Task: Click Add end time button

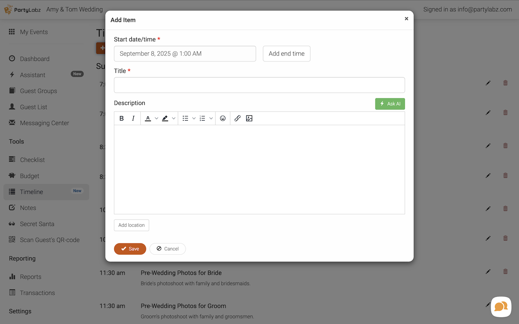Action: (286, 53)
